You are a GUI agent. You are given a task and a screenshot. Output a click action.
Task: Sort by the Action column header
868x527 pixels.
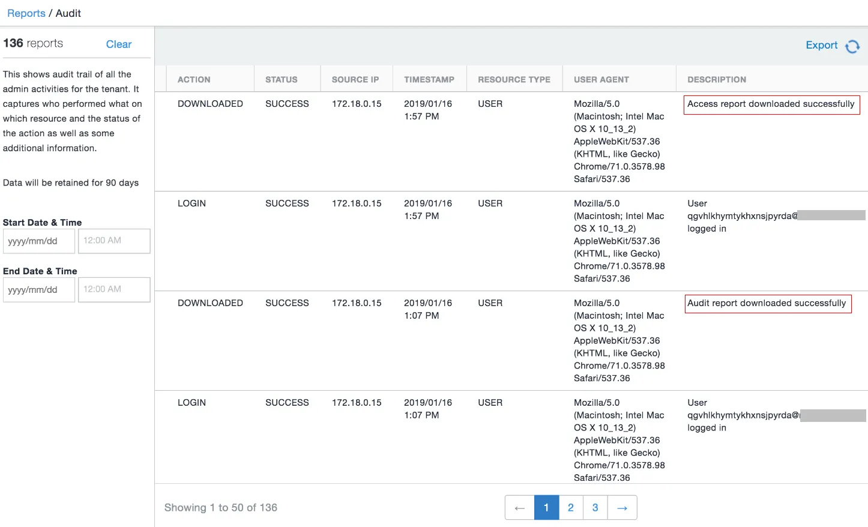pos(194,79)
